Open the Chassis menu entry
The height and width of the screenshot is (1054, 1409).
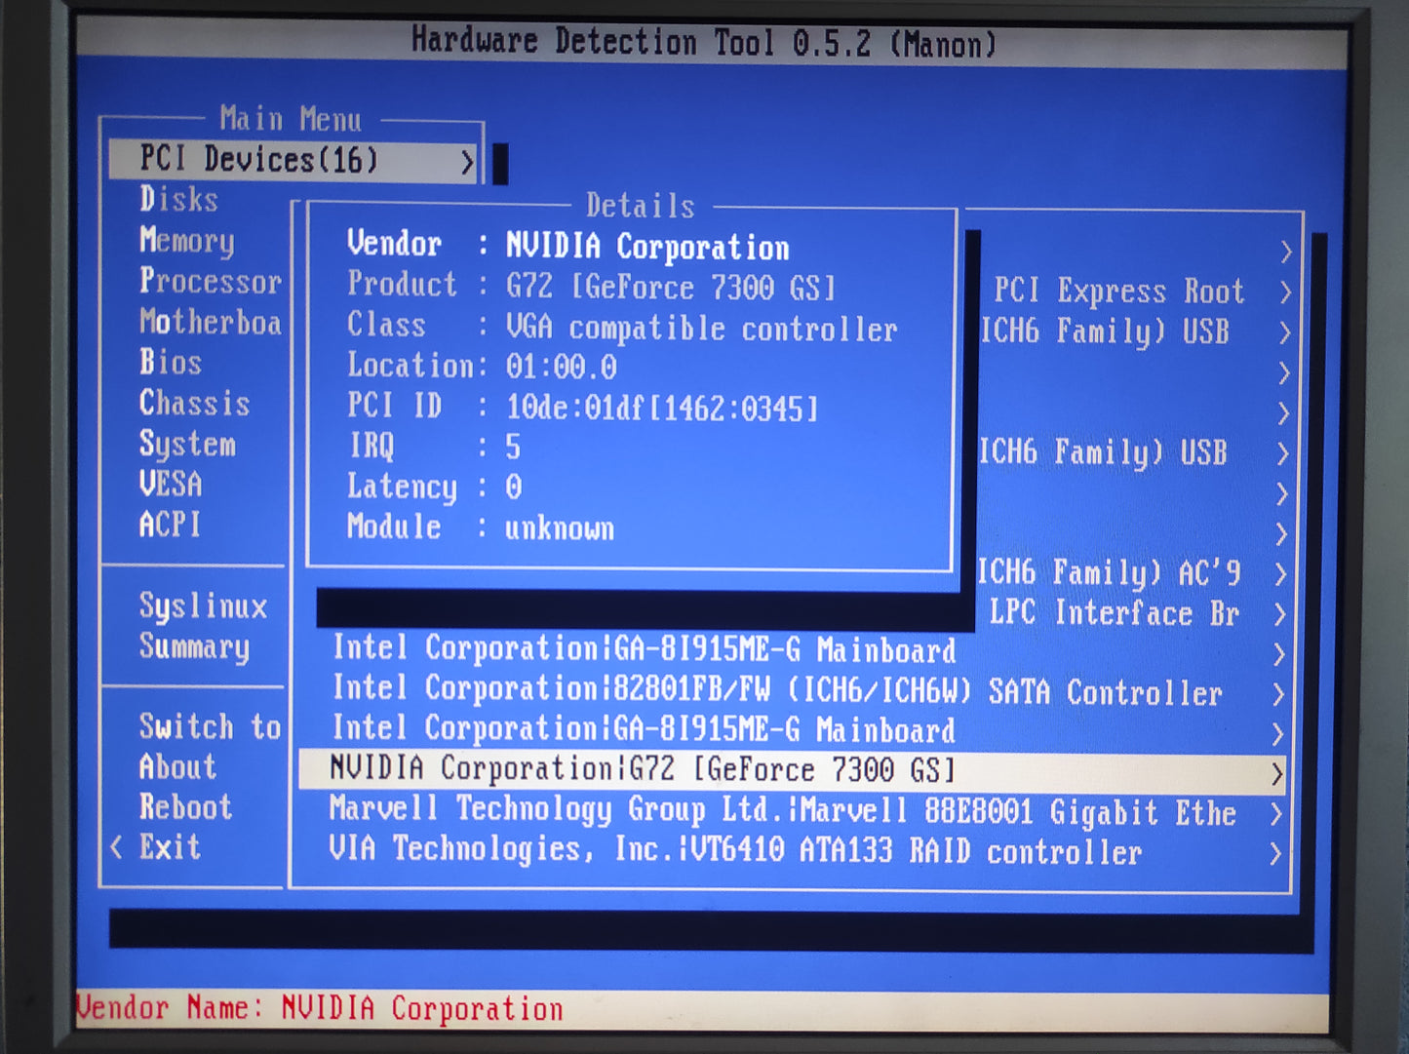pyautogui.click(x=194, y=404)
